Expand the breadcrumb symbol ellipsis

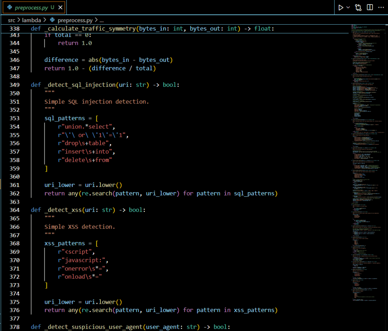(101, 20)
